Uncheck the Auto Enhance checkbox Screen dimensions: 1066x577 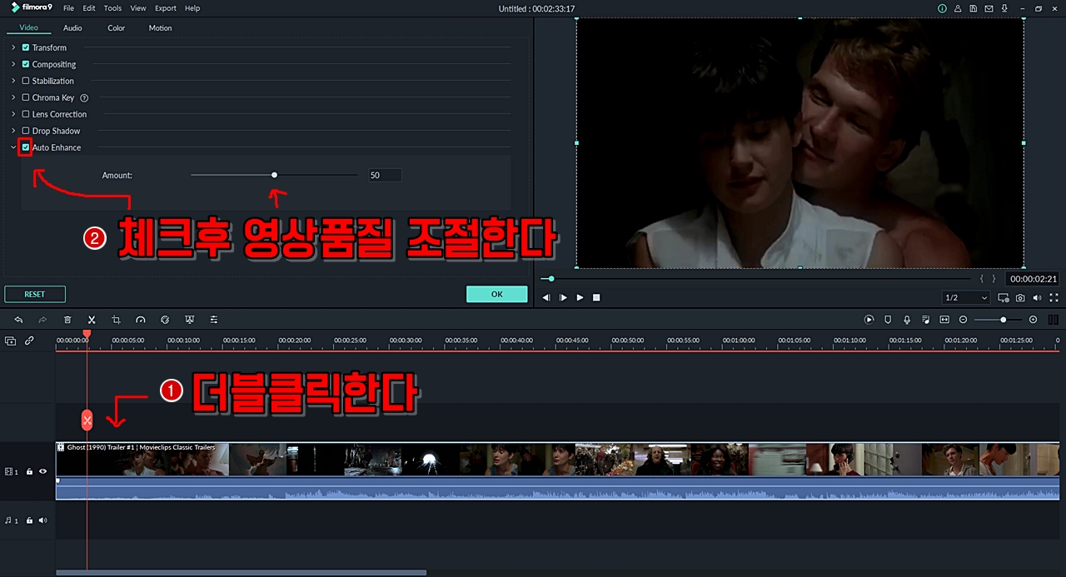(26, 147)
